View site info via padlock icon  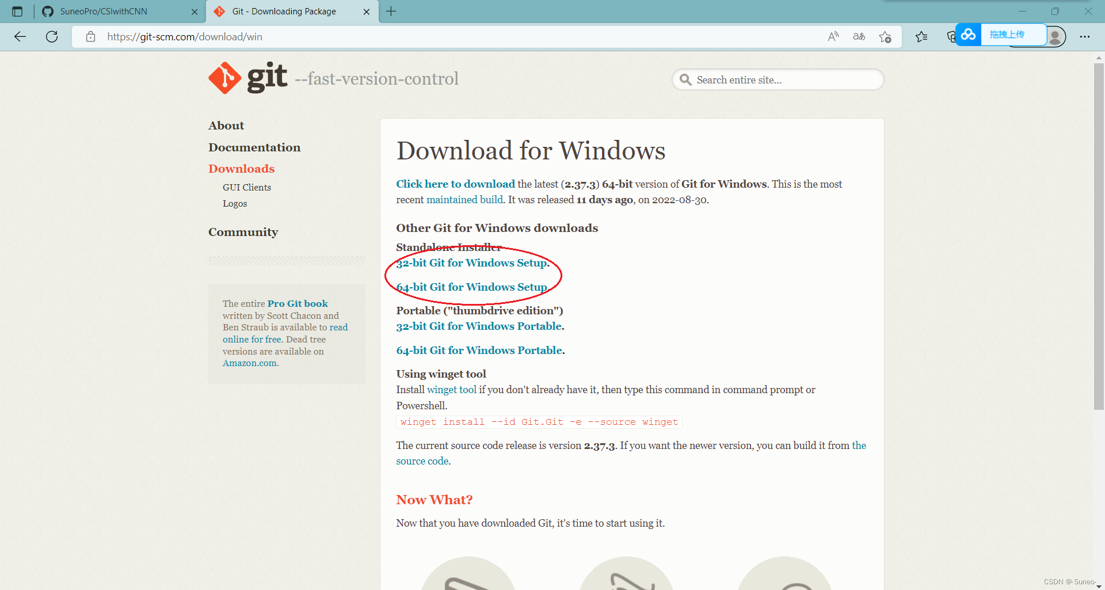[x=90, y=37]
